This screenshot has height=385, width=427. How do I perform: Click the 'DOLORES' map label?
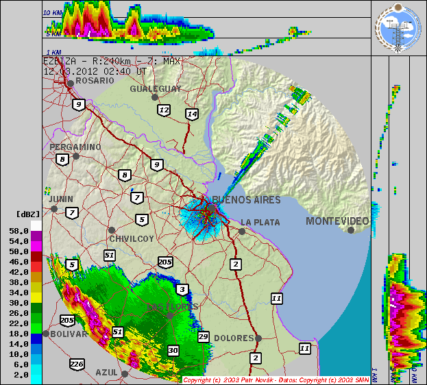click(234, 338)
